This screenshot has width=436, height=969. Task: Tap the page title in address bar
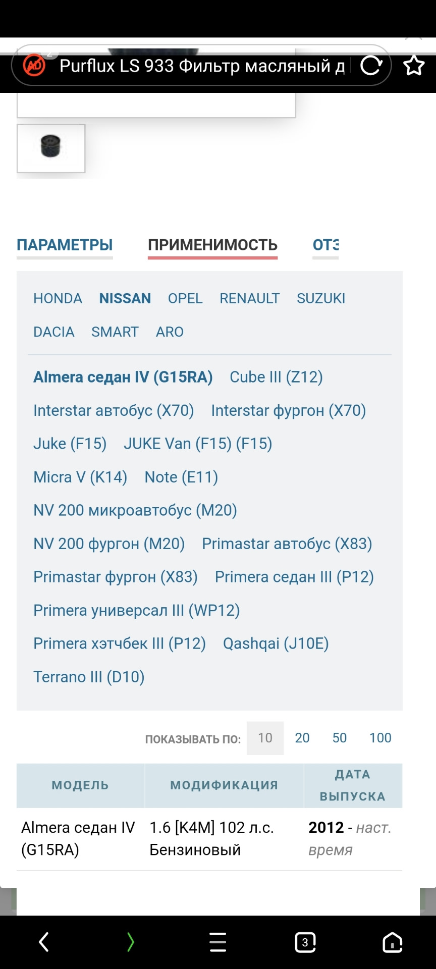coord(202,66)
